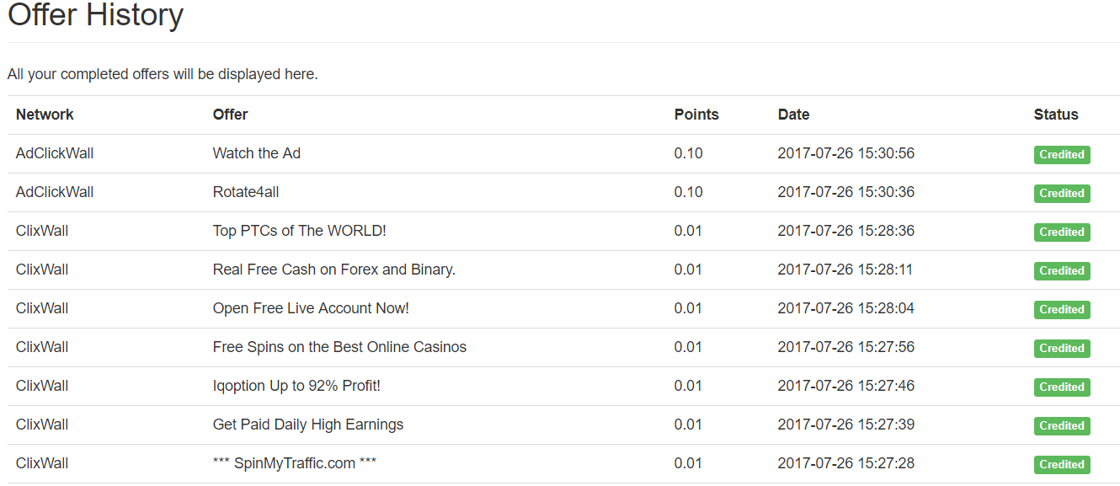Click Real Free Cash on Forex offer
The height and width of the screenshot is (486, 1120).
coord(333,270)
